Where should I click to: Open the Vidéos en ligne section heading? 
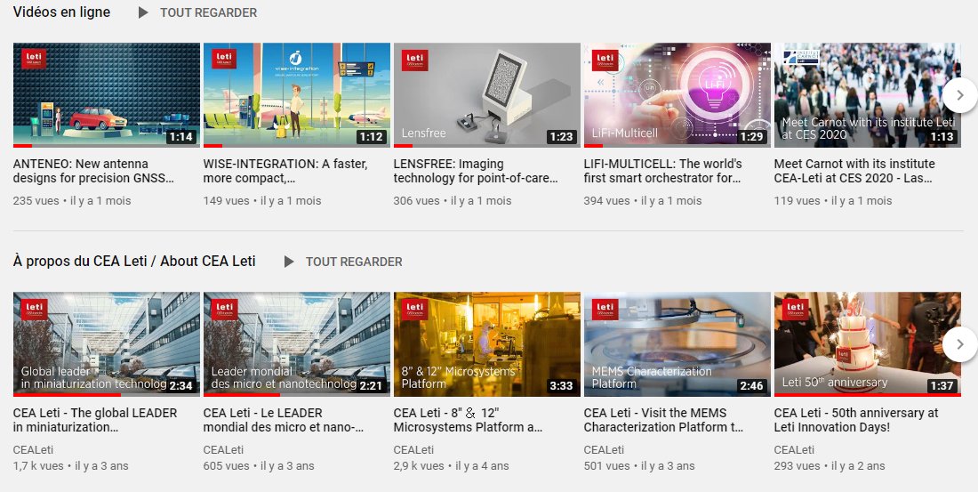coord(61,12)
